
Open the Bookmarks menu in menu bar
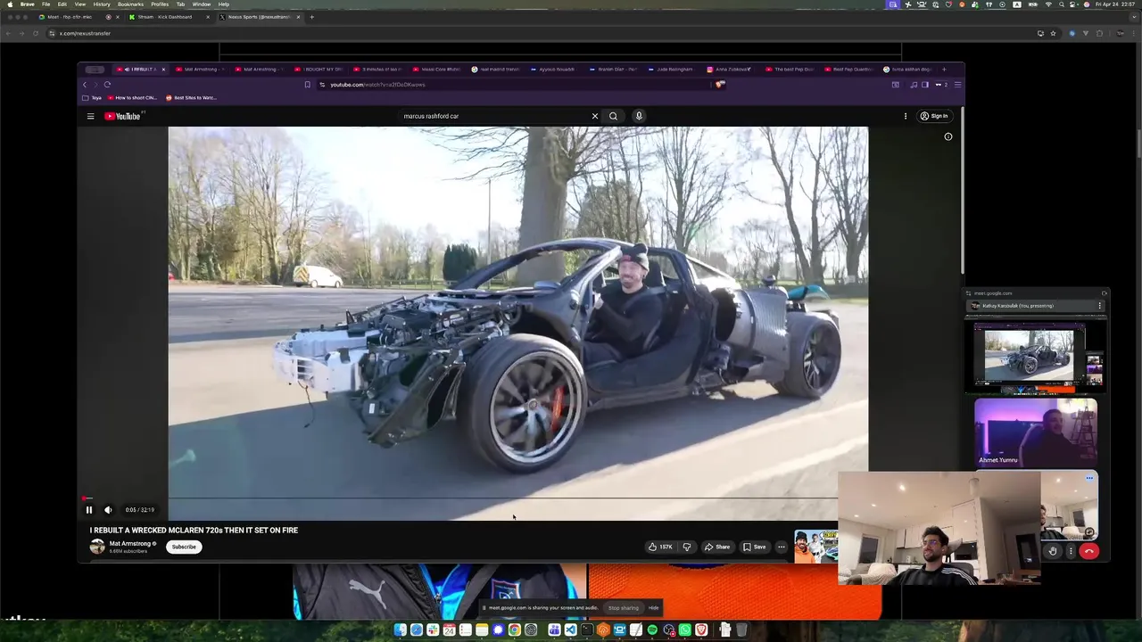point(130,4)
